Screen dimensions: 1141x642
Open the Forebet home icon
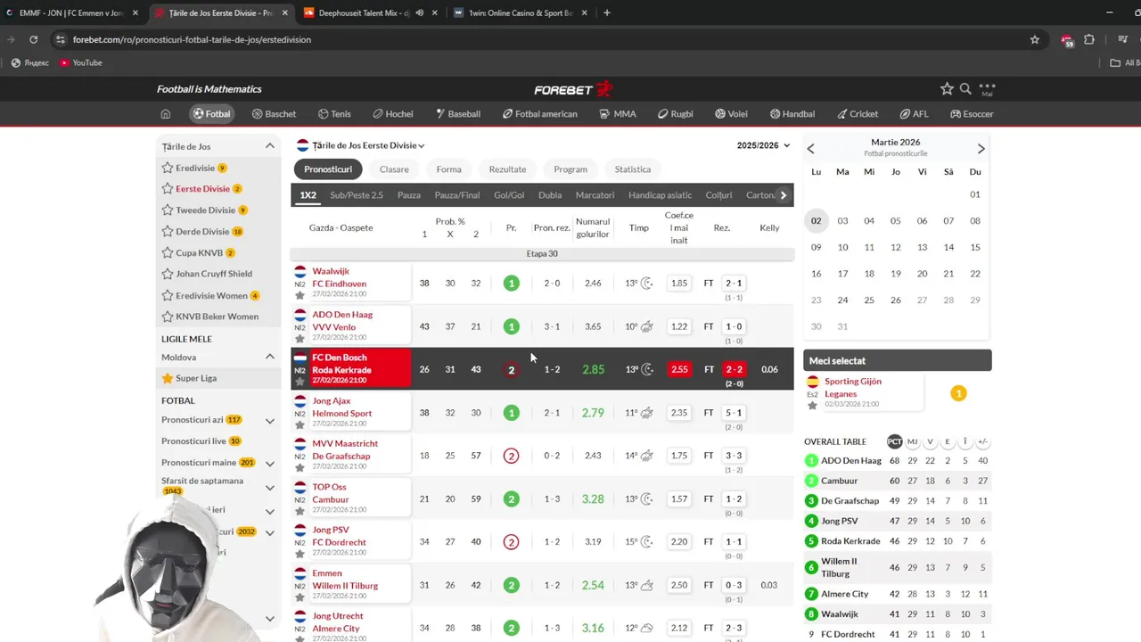pyautogui.click(x=165, y=114)
